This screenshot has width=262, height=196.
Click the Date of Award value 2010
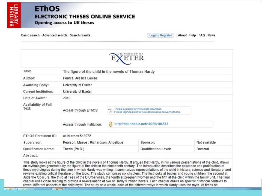pyautogui.click(x=67, y=98)
